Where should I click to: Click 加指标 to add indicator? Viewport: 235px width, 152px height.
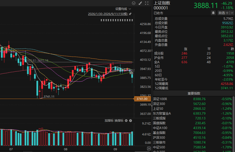tap(109, 121)
